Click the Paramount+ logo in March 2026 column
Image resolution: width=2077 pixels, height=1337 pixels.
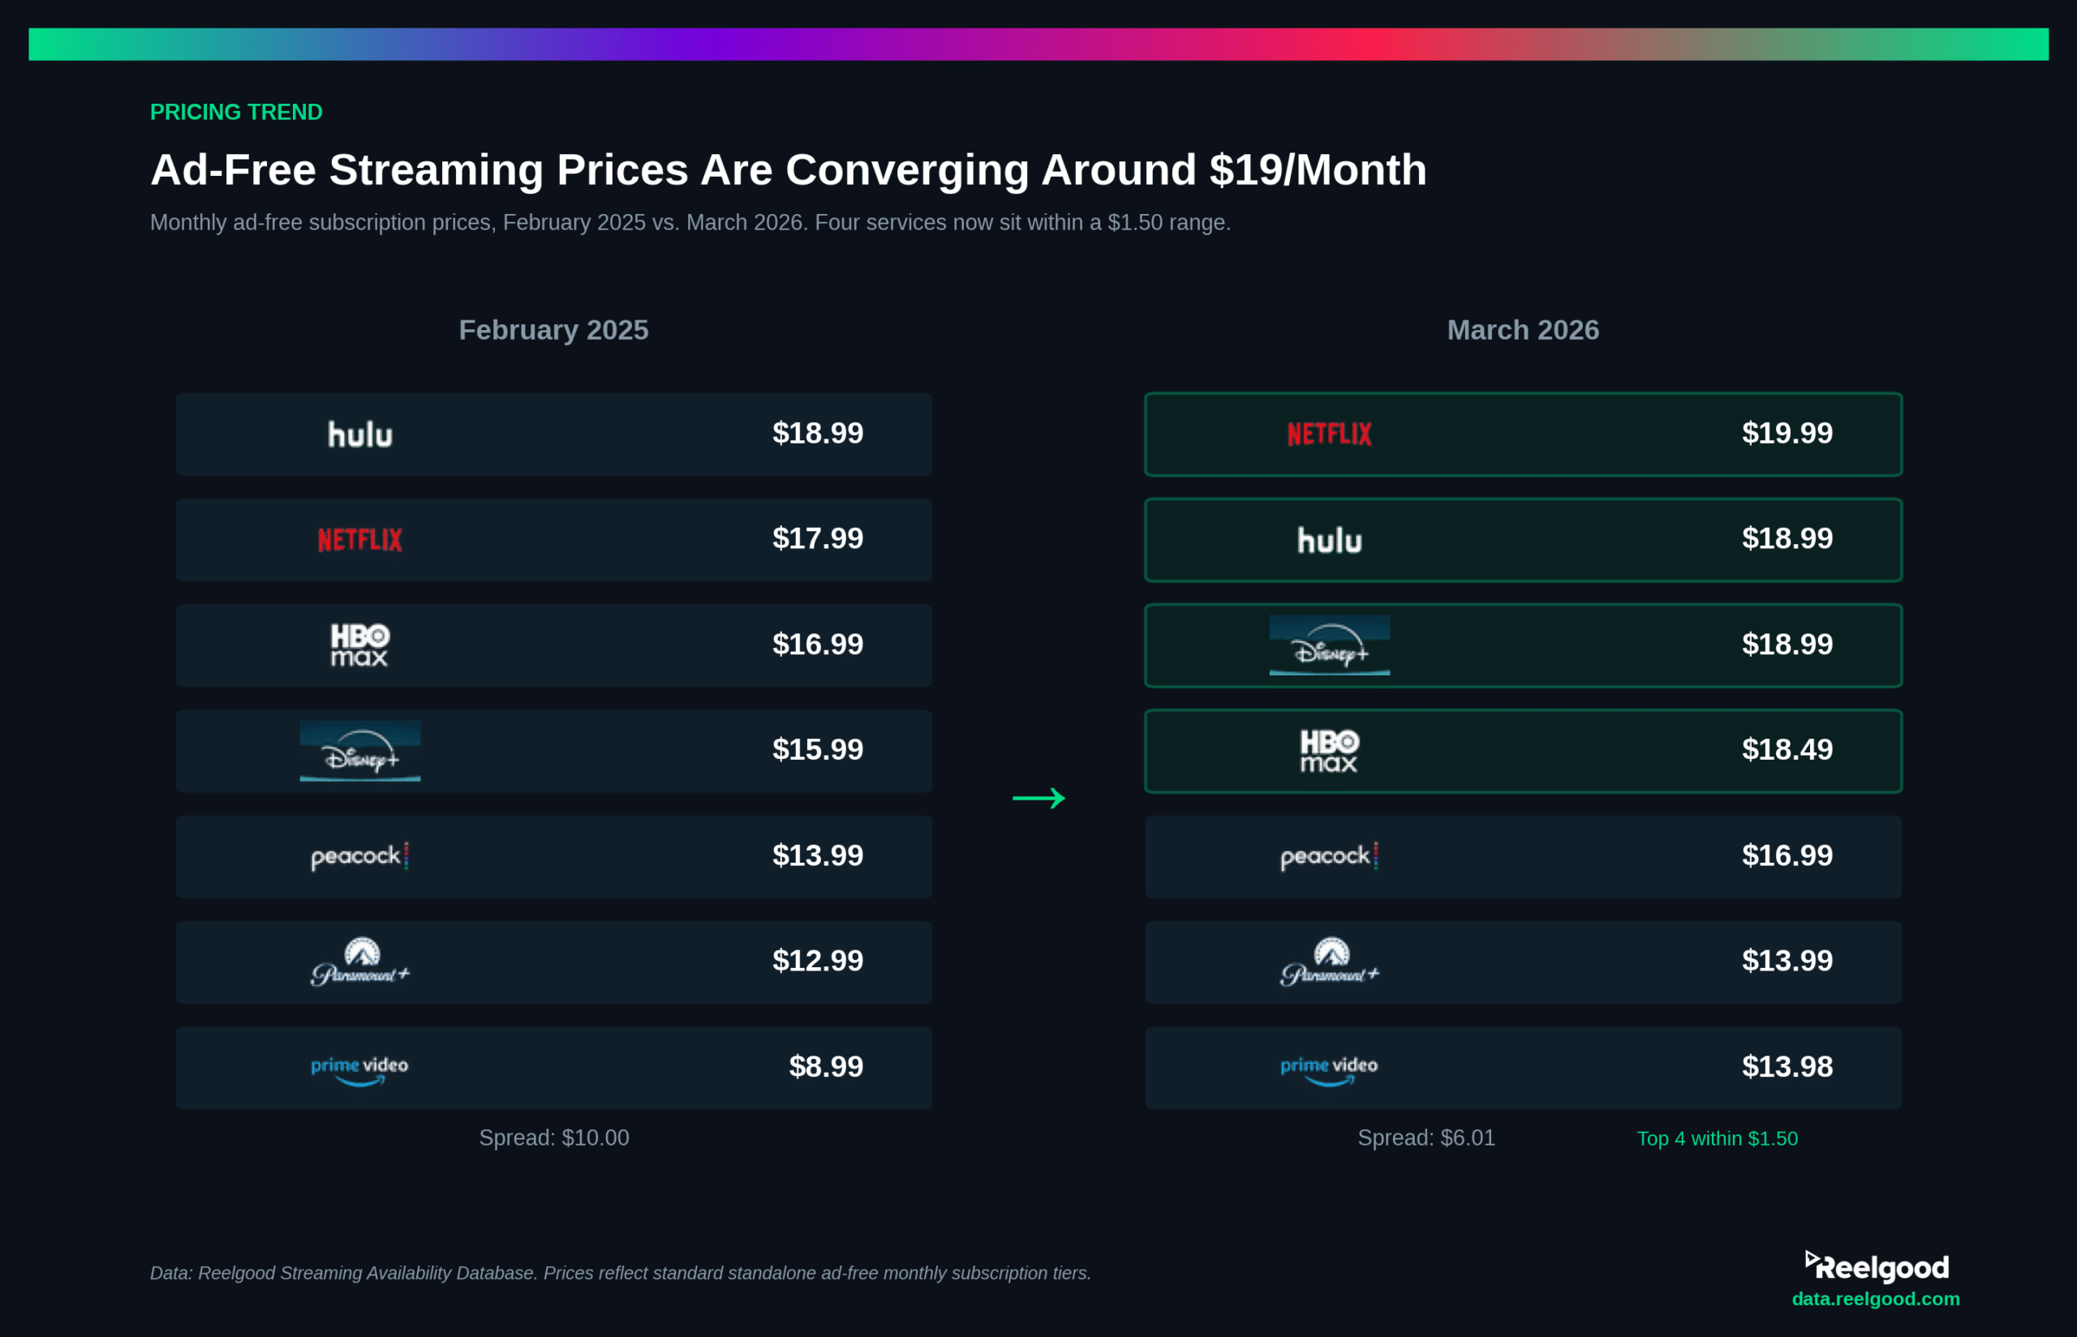tap(1328, 962)
